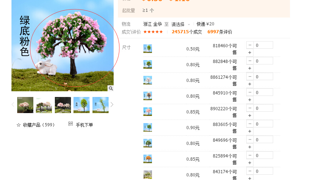
Task: Decrease quantity for first 0.80元 green tree
Action: click(x=250, y=61)
